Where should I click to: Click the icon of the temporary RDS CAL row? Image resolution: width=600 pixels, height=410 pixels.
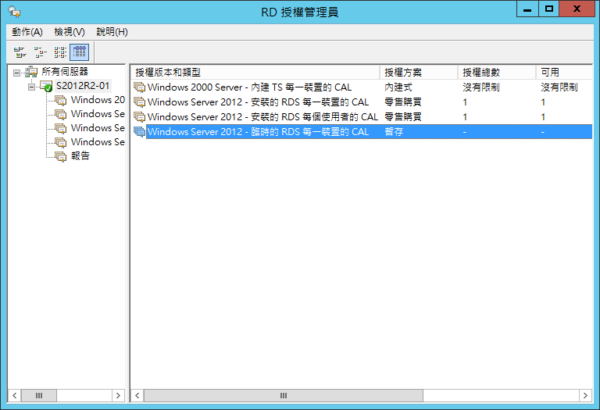139,132
